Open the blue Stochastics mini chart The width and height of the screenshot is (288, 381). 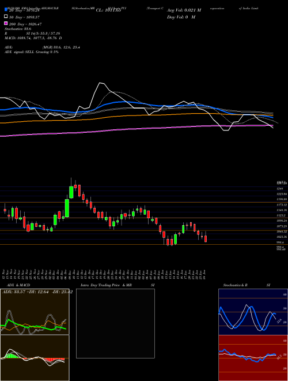coord(253,312)
